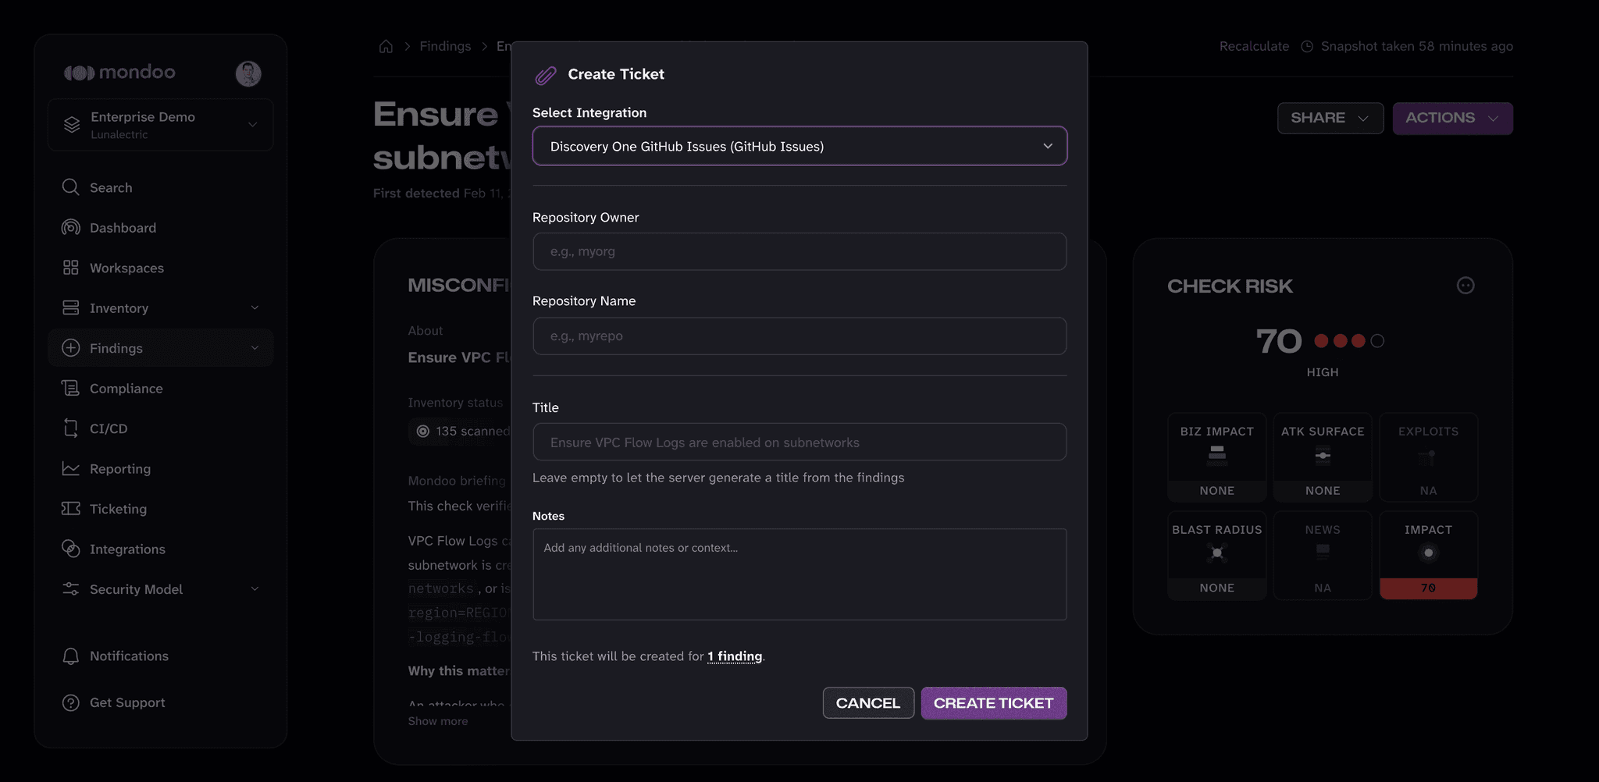Navigate to Workspaces
The height and width of the screenshot is (782, 1599).
[x=160, y=268]
